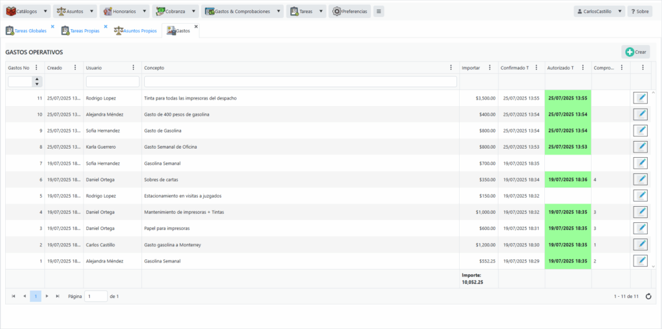This screenshot has height=329, width=662.
Task: Open Preferencias settings
Action: coord(350,12)
